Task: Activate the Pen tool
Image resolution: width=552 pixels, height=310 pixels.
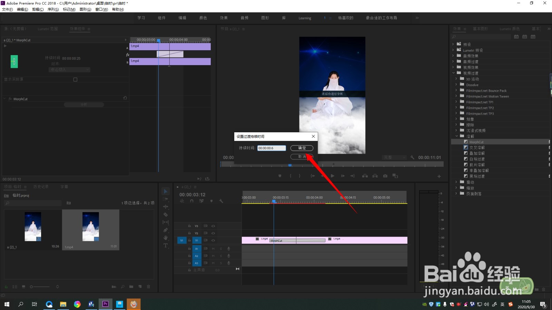Action: click(166, 230)
